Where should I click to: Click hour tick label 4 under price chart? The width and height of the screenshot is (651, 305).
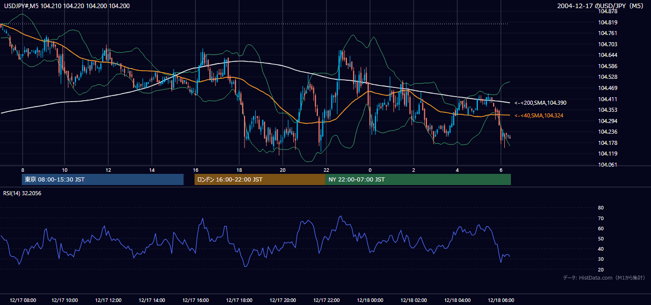point(457,170)
